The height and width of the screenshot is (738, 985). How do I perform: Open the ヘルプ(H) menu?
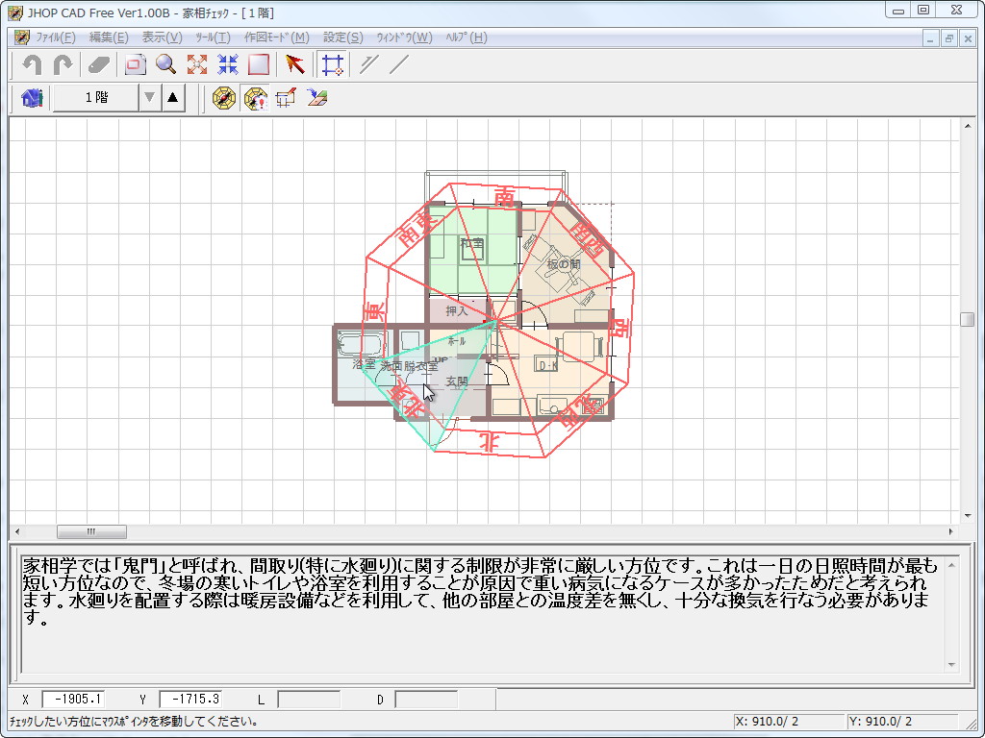click(x=467, y=37)
